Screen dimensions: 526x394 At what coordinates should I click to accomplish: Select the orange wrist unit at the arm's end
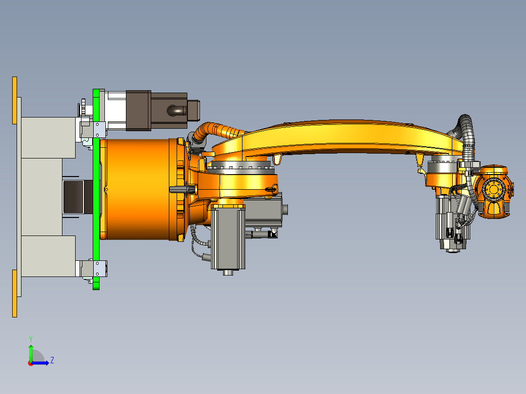pyautogui.click(x=493, y=192)
